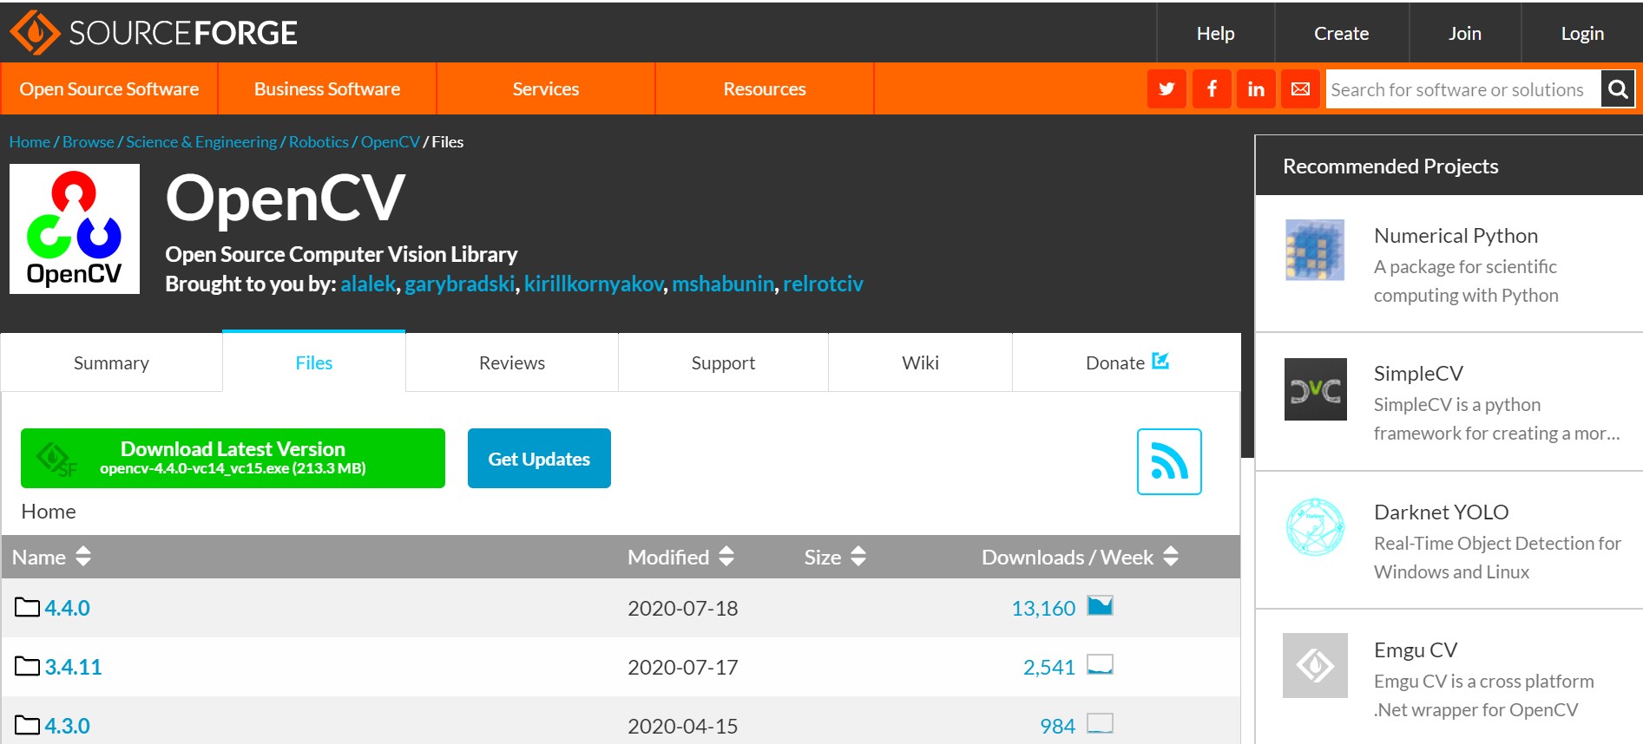Click the Create link in header

(x=1341, y=33)
